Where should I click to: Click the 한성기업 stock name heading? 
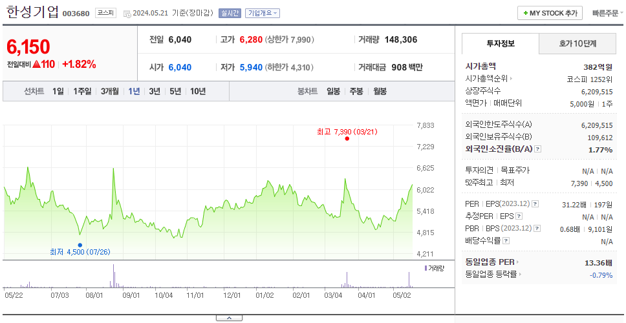pyautogui.click(x=32, y=12)
